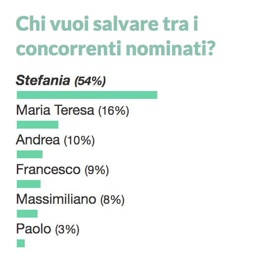Screen dimensions: 269x276
Task: Select the Massimiliano (8%) label
Action: (70, 199)
